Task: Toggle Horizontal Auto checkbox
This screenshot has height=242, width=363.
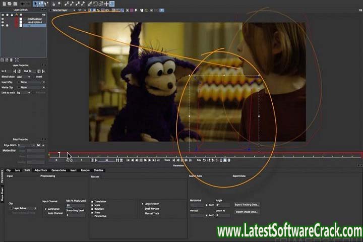Action: (207, 205)
